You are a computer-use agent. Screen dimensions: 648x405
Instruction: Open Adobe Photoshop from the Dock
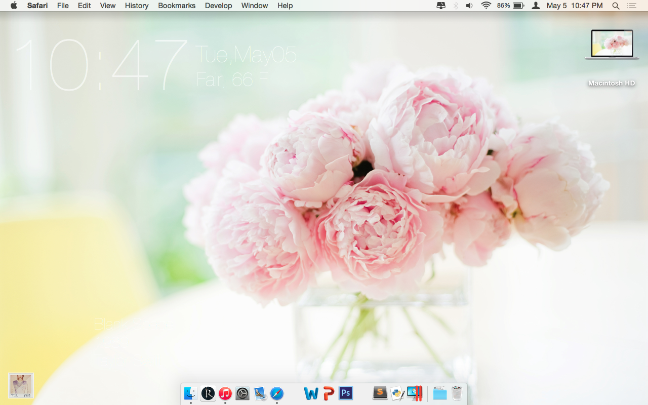346,393
